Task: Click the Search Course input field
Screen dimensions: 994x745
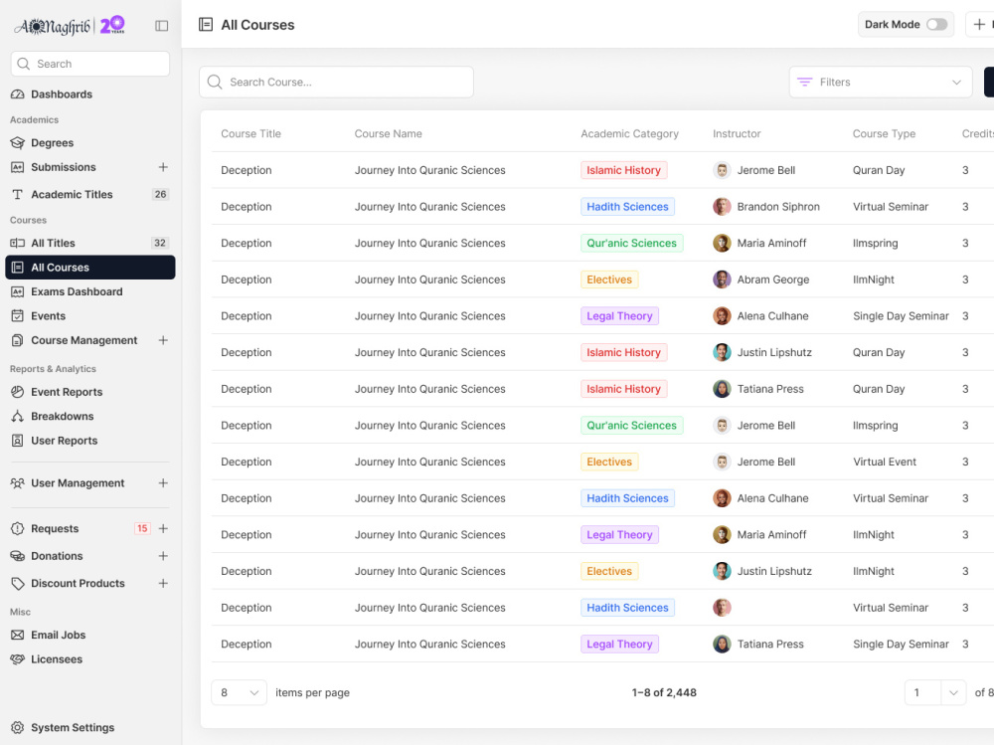Action: click(336, 82)
